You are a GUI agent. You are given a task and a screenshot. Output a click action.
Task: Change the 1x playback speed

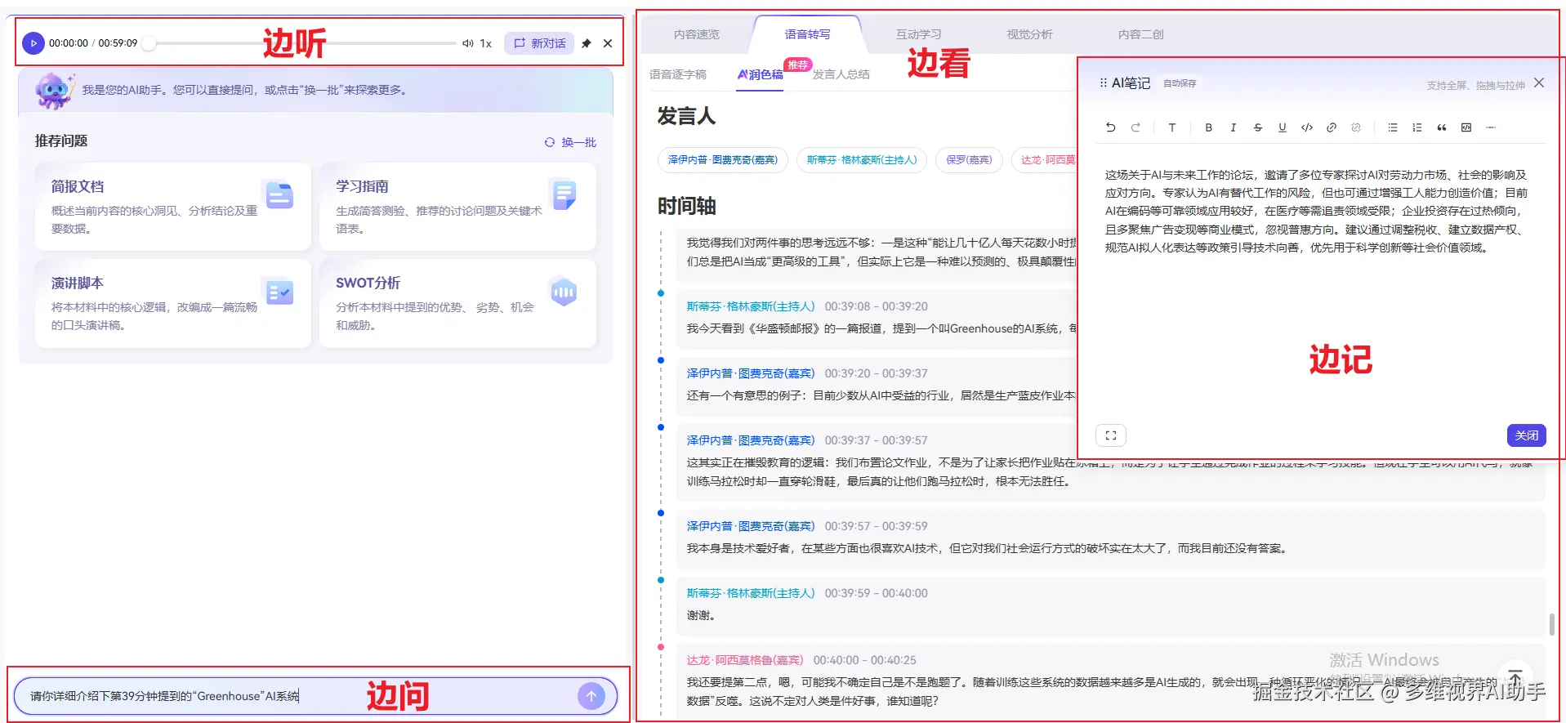pyautogui.click(x=485, y=43)
